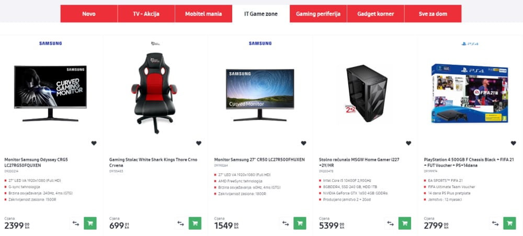Toggle wishlist heart for White Shark chair
This screenshot has width=523, height=236.
(x=198, y=143)
